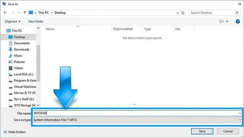
Task: Select Desktop in the navigation pane
Action: click(19, 37)
